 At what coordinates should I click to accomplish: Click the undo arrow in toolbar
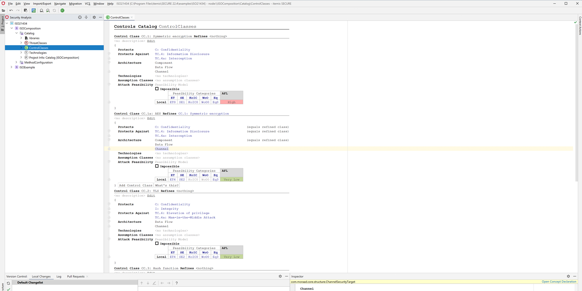click(x=11, y=11)
